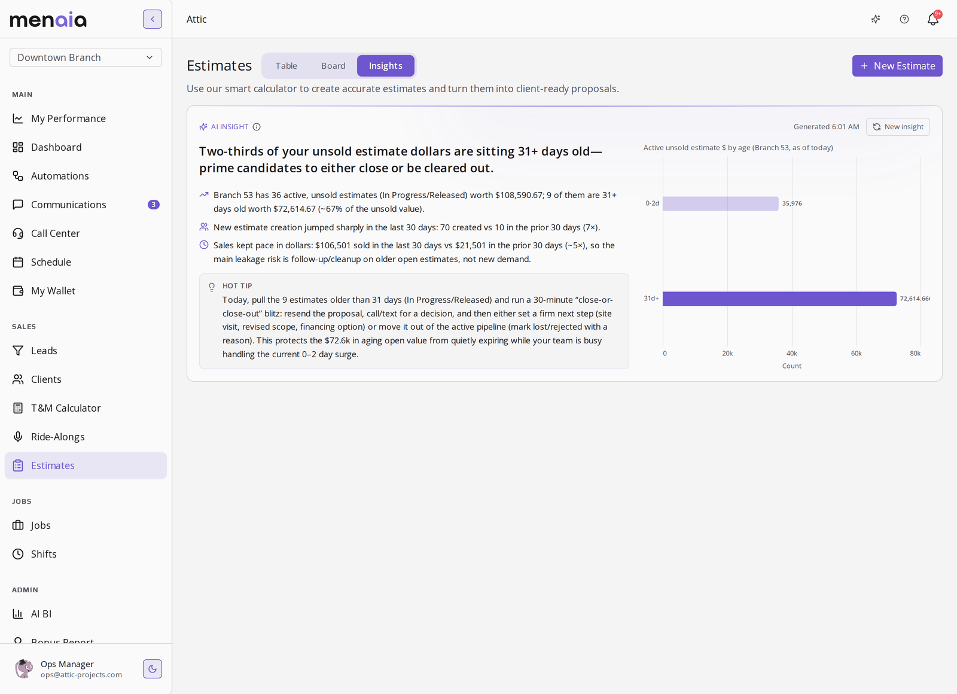
Task: Click the Shifts clock icon
Action: point(18,554)
